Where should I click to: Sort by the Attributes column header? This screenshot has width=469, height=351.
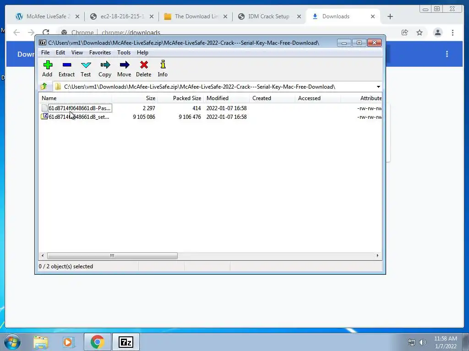click(362, 98)
